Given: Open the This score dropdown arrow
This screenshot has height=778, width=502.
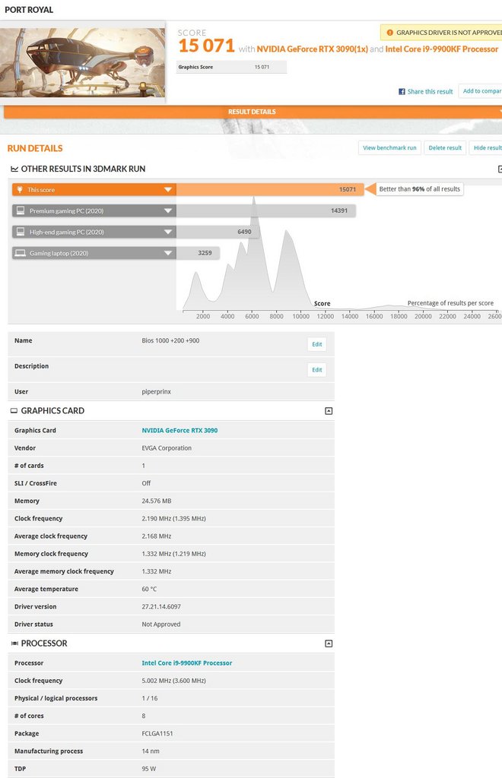Looking at the screenshot, I should (168, 189).
